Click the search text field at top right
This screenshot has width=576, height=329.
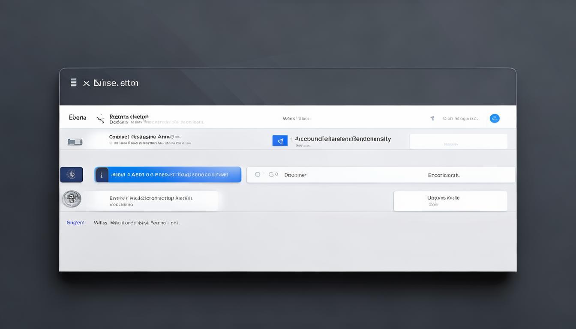(461, 118)
